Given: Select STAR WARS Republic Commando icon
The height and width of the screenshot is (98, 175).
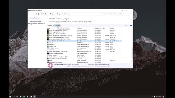Looking at the screenshot, I should [48, 59].
